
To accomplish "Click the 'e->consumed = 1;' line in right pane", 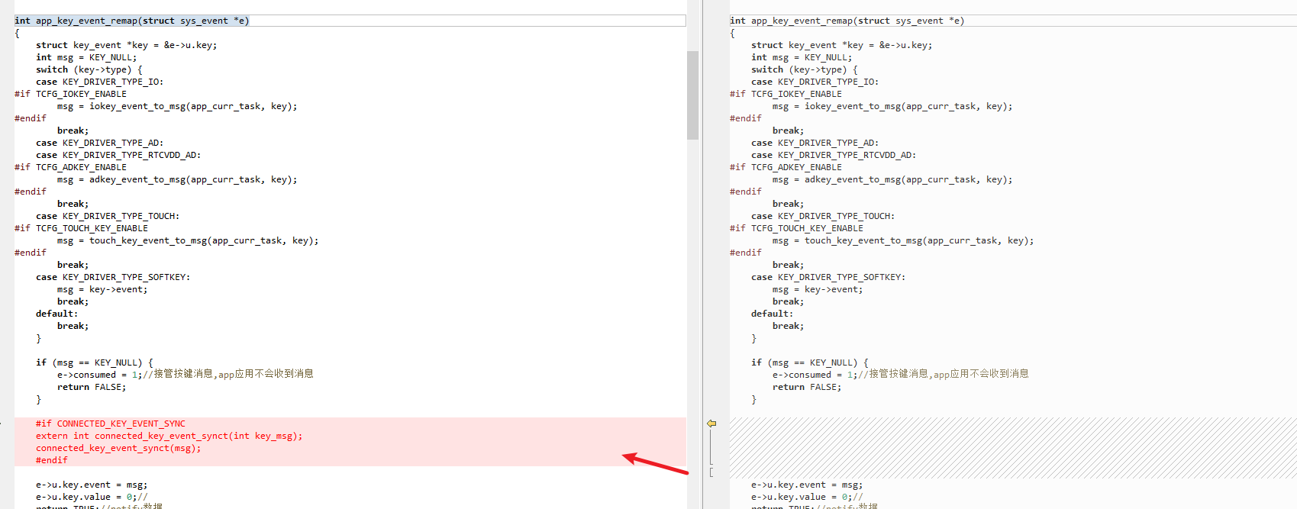I will pos(901,375).
